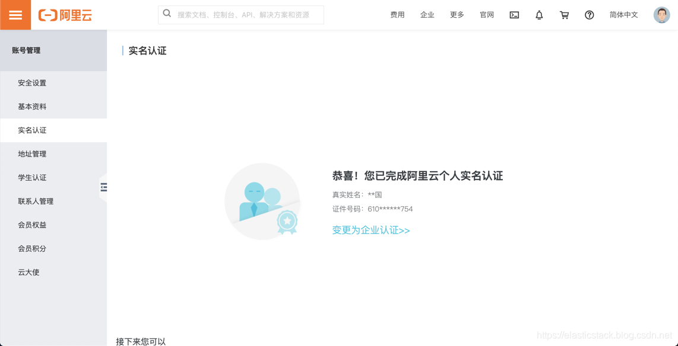Go to 官网 link
Image resolution: width=678 pixels, height=346 pixels.
[x=487, y=15]
